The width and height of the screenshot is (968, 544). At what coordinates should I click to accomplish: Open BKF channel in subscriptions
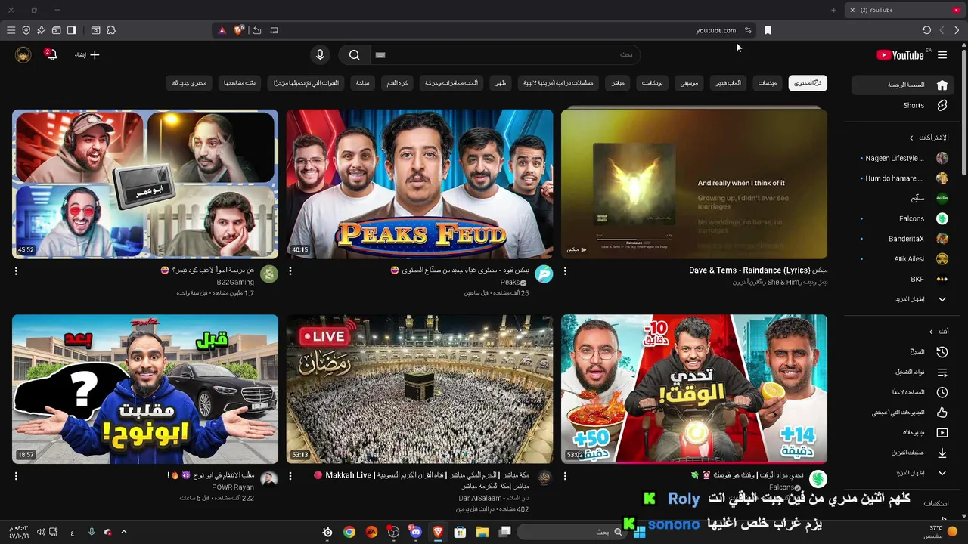[x=904, y=279]
